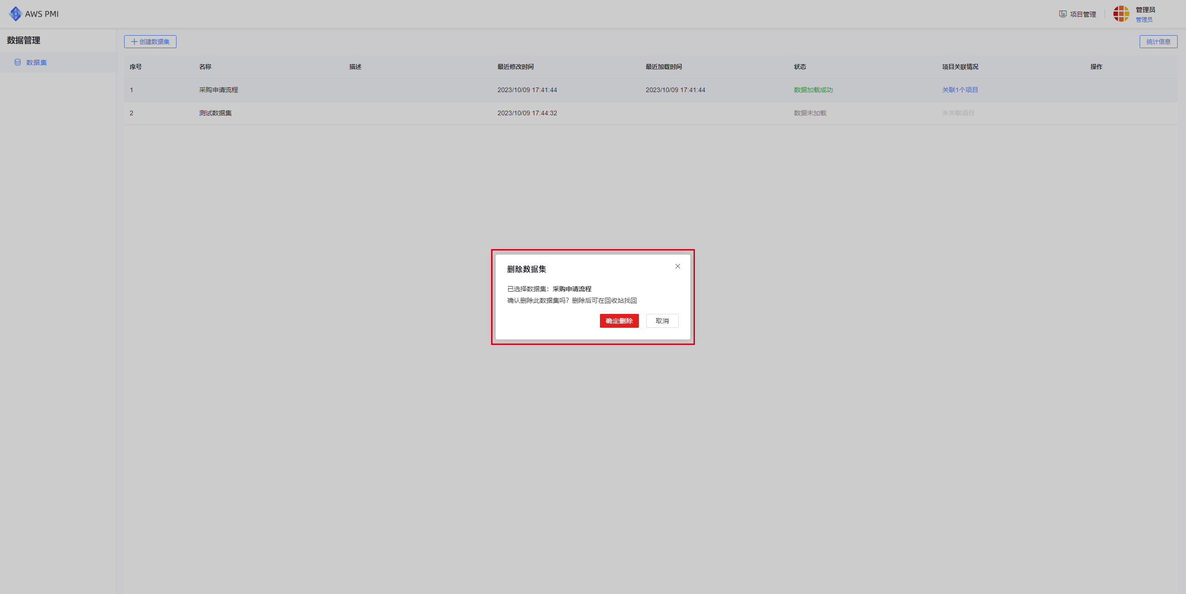
Task: Click the 名称 column header
Action: coord(205,67)
